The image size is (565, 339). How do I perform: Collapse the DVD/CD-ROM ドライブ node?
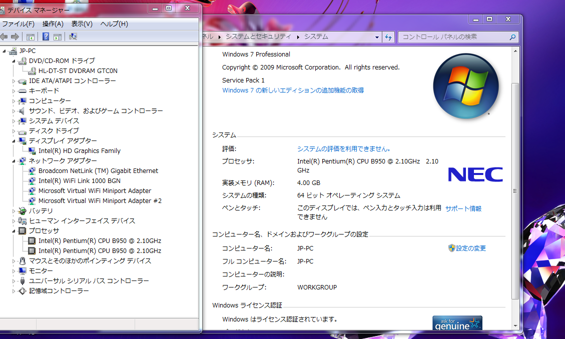[14, 61]
